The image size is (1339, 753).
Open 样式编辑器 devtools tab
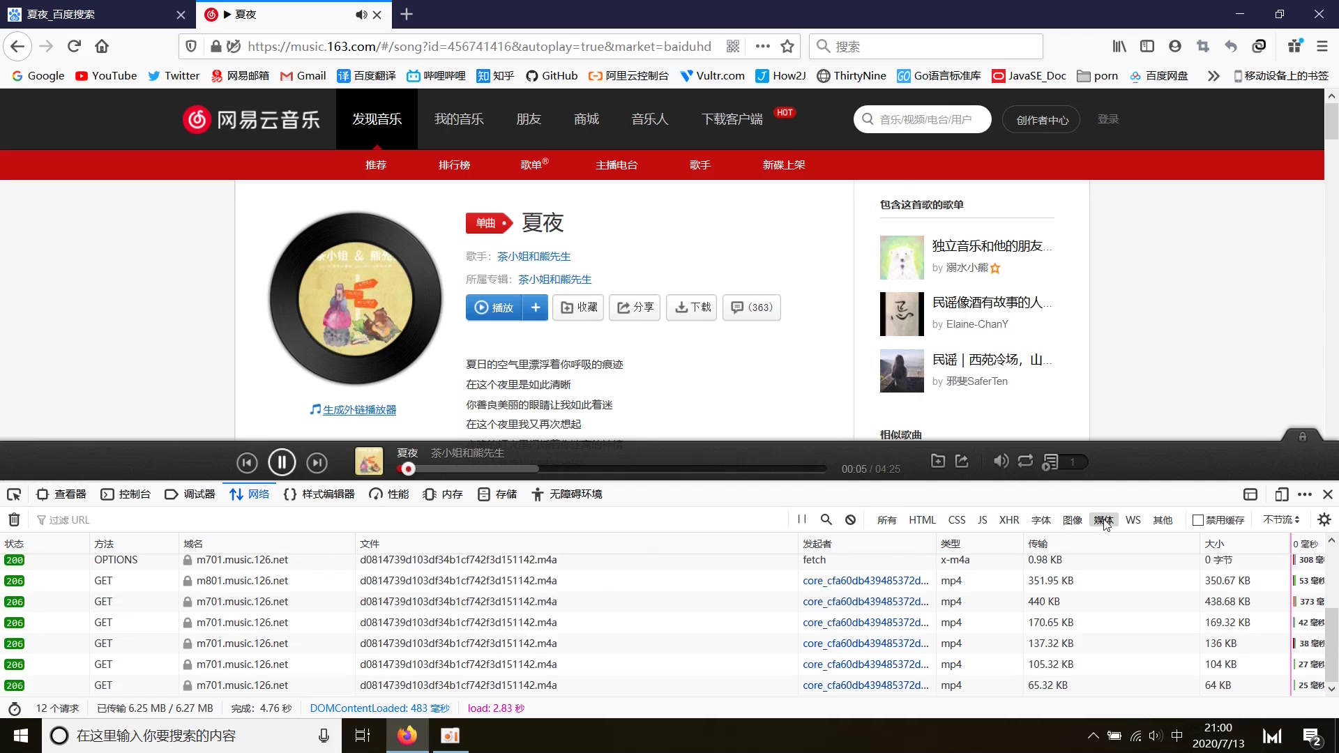click(x=319, y=494)
